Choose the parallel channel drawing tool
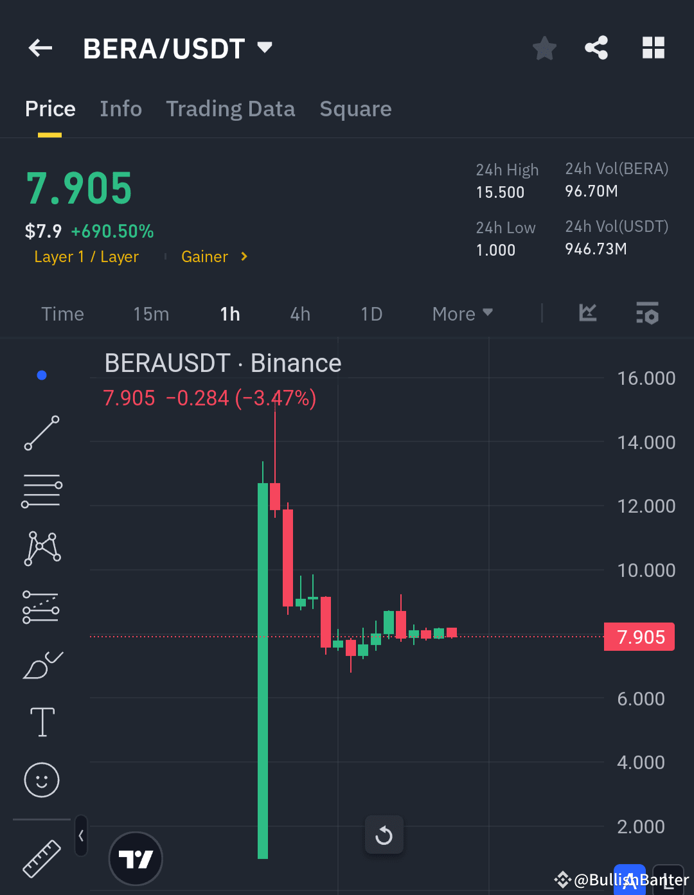The image size is (694, 895). click(41, 606)
